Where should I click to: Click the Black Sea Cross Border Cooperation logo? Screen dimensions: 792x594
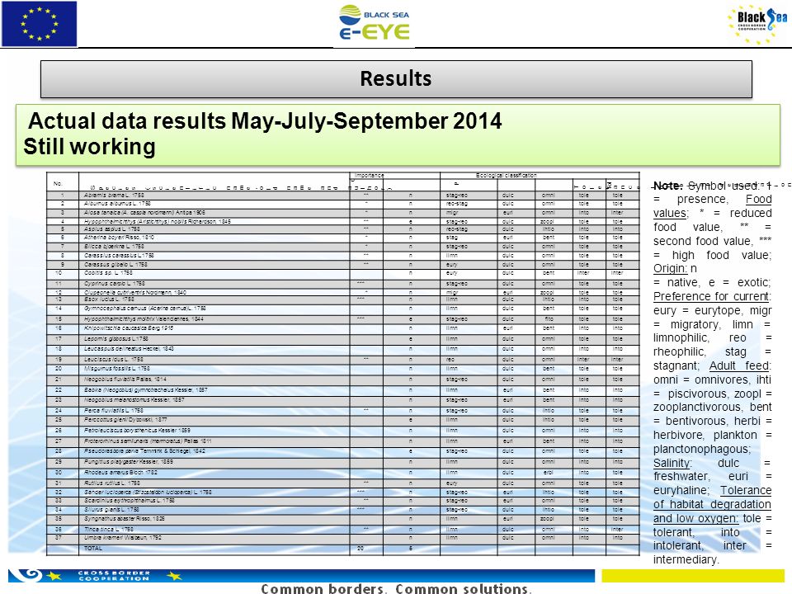(757, 24)
